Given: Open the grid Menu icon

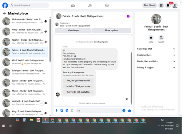Looking at the screenshot, I should (x=161, y=5).
